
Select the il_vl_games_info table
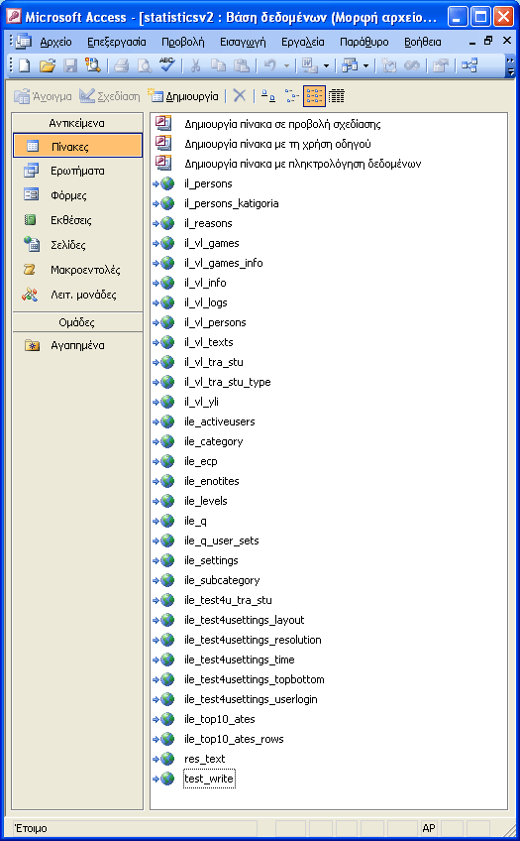[x=223, y=263]
